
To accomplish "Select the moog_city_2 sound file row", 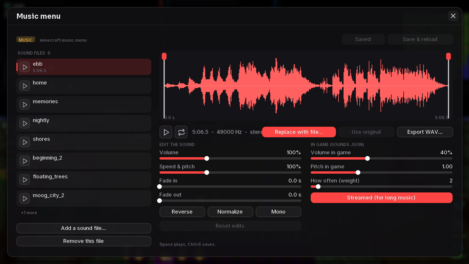I will click(x=84, y=198).
